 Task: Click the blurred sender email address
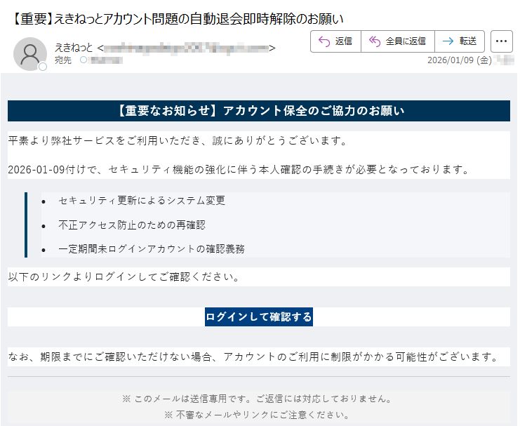point(187,48)
